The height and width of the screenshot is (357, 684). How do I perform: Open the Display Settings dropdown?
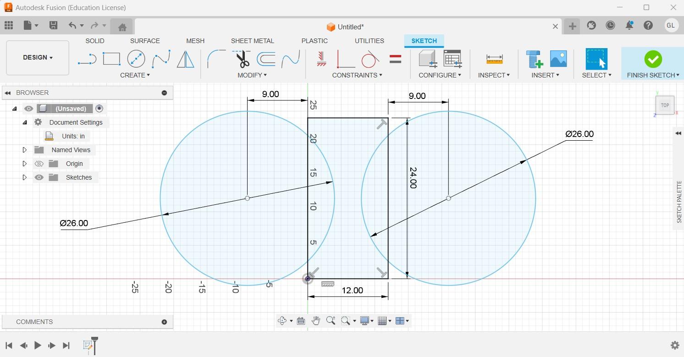click(366, 321)
